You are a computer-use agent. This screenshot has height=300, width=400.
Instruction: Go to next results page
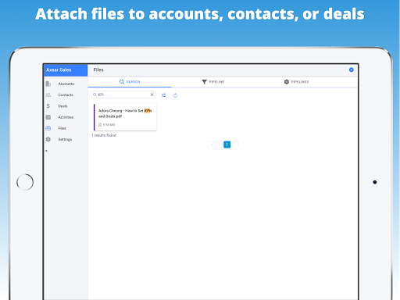234,145
